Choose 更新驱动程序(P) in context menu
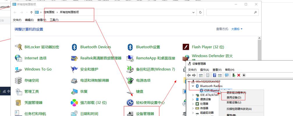The height and width of the screenshot is (116, 293). coord(236,93)
